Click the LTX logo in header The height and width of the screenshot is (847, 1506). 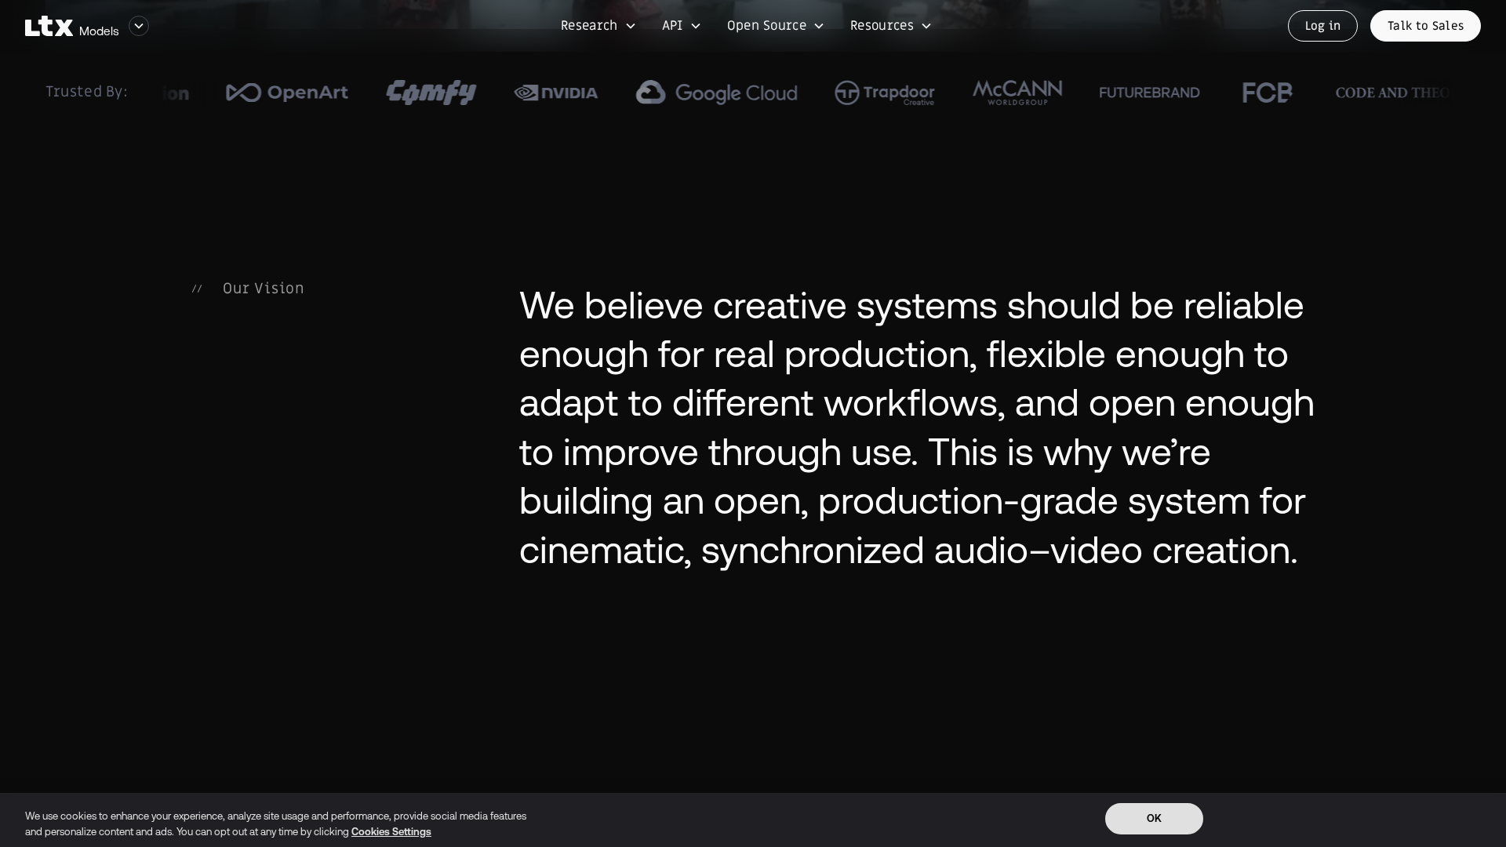coord(49,27)
